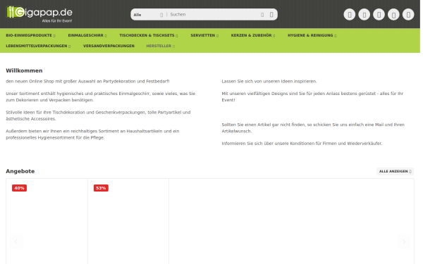The image size is (423, 264).
Task: Click the Gigapap.de logo
Action: 39,14
